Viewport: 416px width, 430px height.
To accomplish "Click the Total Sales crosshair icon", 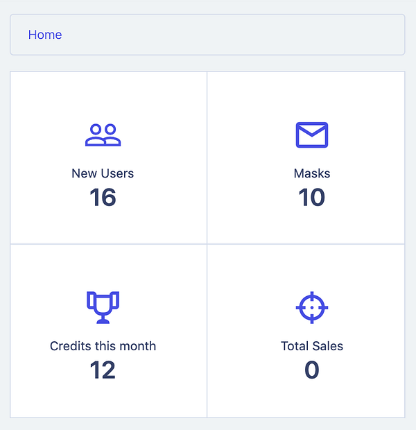I will click(312, 307).
